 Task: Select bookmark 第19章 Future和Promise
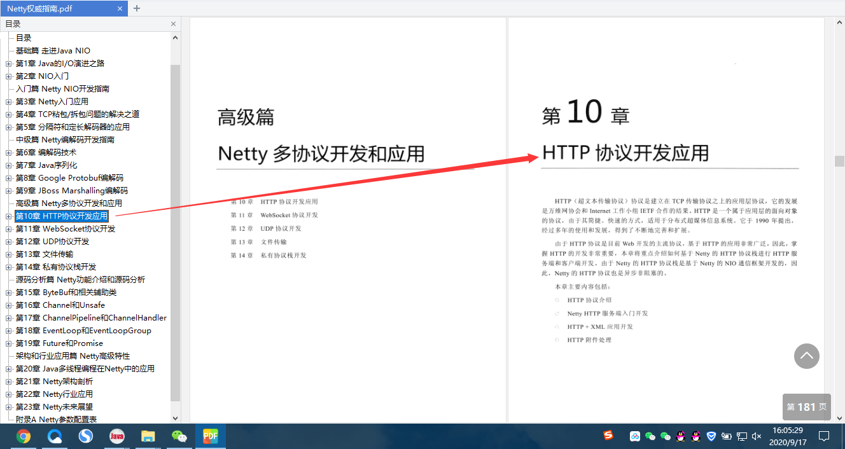pos(59,343)
